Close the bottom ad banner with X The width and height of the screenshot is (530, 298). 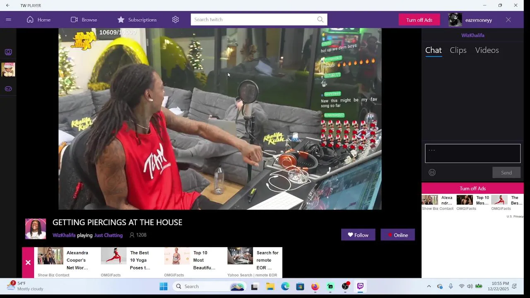click(28, 262)
